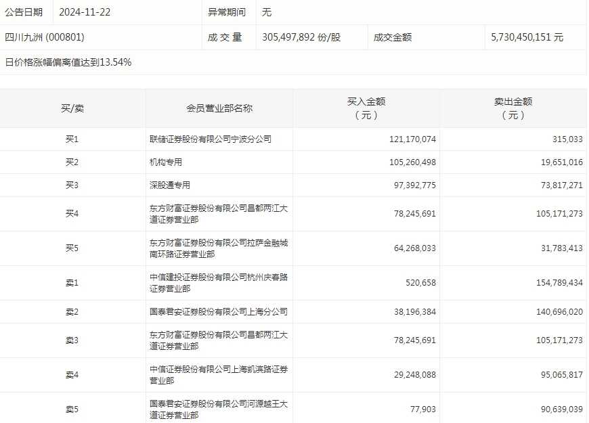Click 中信证券 上海凯滨路 branch name
This screenshot has height=423, width=589.
pos(219,375)
